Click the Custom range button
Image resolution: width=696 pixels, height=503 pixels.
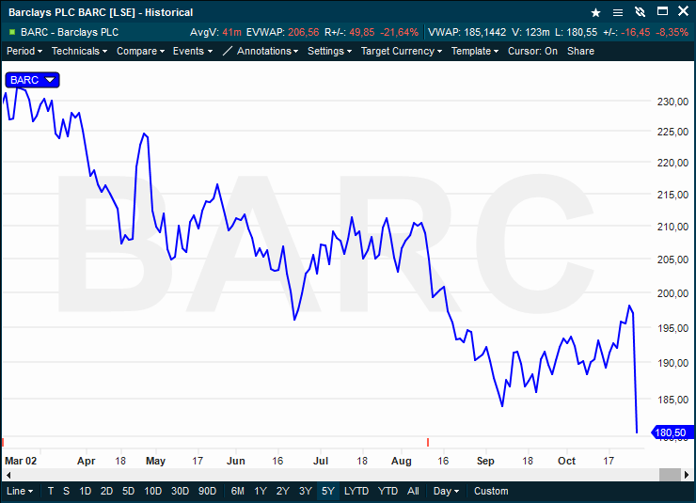(491, 491)
